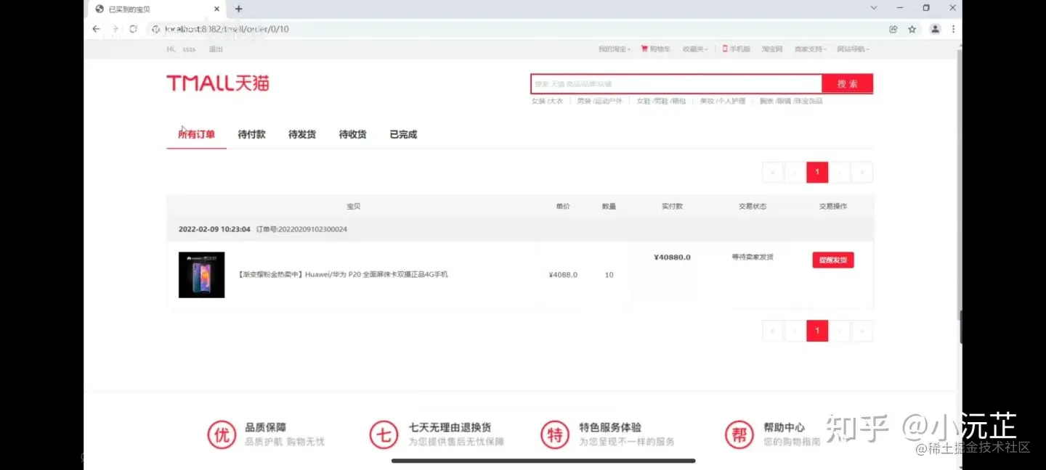The width and height of the screenshot is (1046, 470).
Task: Open the 淘宝网 link in top bar
Action: (772, 49)
